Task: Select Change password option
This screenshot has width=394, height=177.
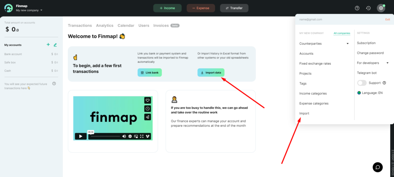Action: pos(371,53)
